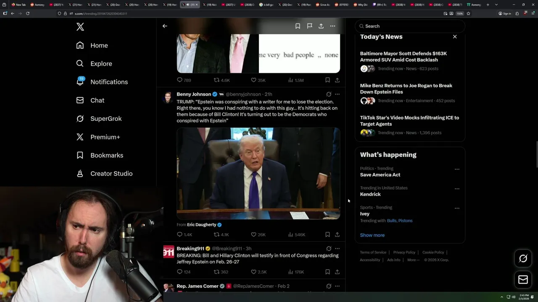Click Show more under What's happening
This screenshot has height=302, width=538.
[372, 235]
